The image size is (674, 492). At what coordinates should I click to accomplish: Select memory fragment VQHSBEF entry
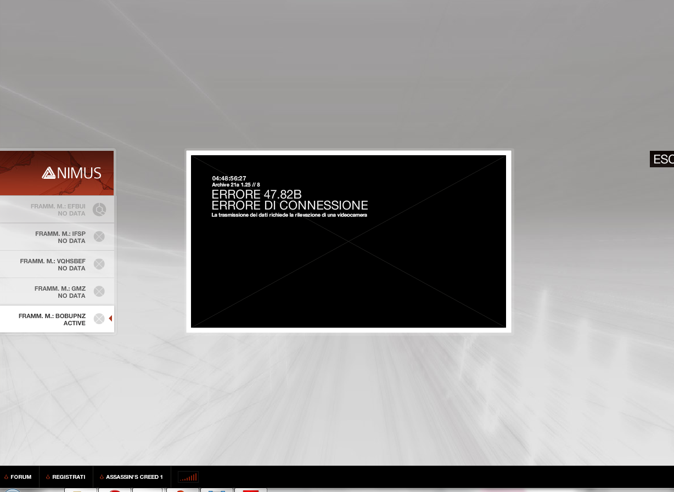click(57, 264)
